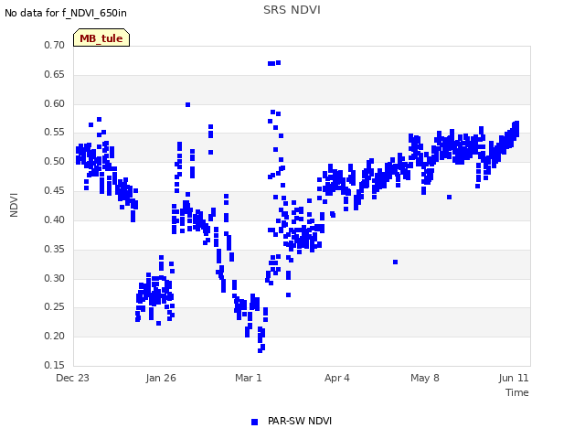Click the 0.45 y-axis tick value

[55, 190]
